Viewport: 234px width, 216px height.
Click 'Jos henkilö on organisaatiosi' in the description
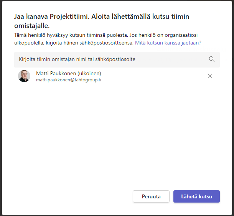pos(163,35)
